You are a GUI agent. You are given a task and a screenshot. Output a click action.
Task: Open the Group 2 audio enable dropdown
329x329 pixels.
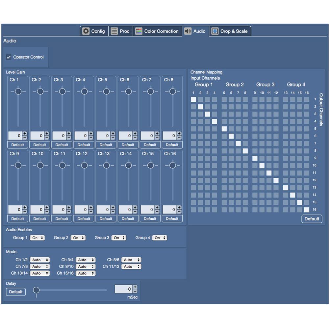[78, 238]
